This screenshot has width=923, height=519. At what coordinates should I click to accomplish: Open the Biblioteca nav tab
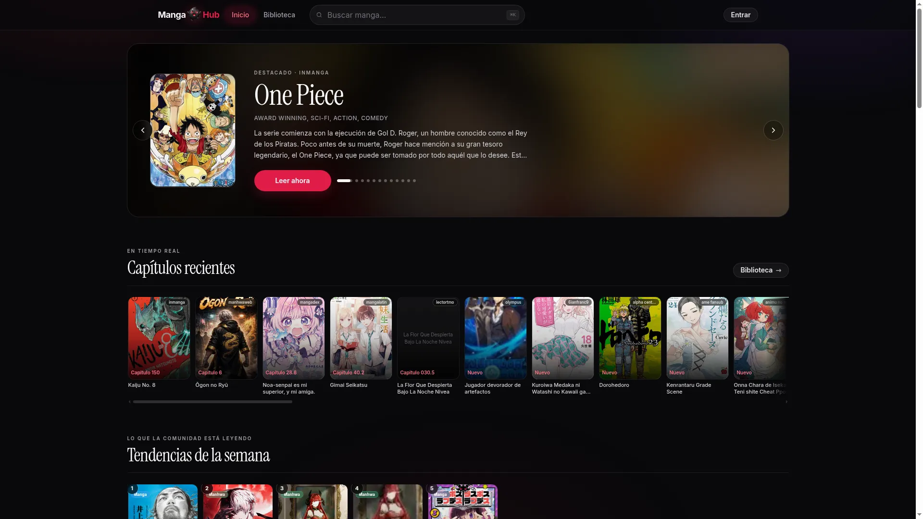(279, 15)
